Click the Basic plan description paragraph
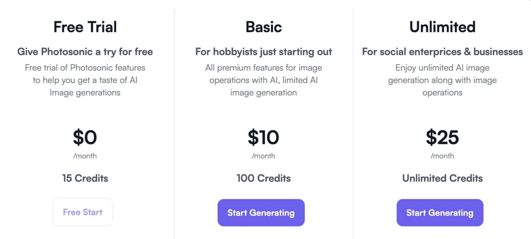Screen dimensions: 531x239 click(264, 80)
